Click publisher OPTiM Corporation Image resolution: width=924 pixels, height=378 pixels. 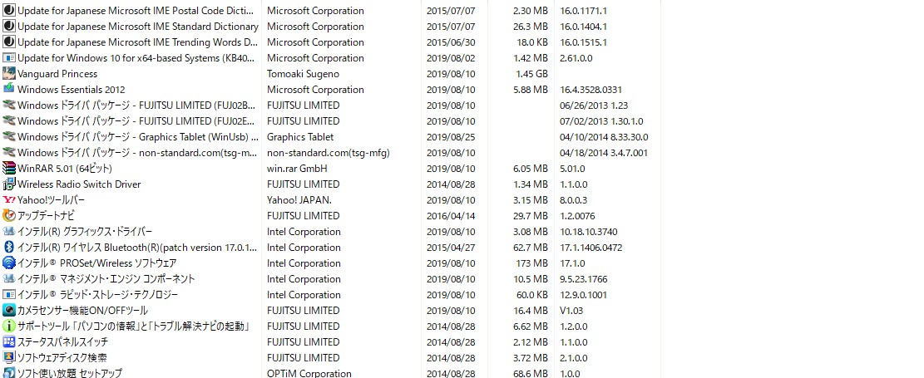[309, 373]
